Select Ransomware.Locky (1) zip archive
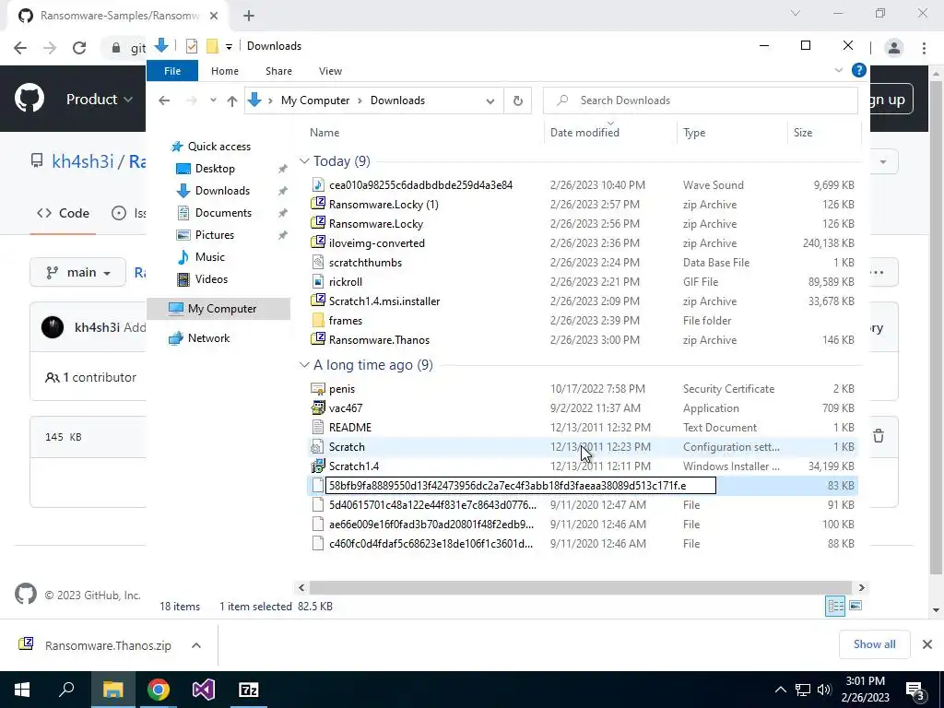The image size is (944, 708). pyautogui.click(x=383, y=205)
